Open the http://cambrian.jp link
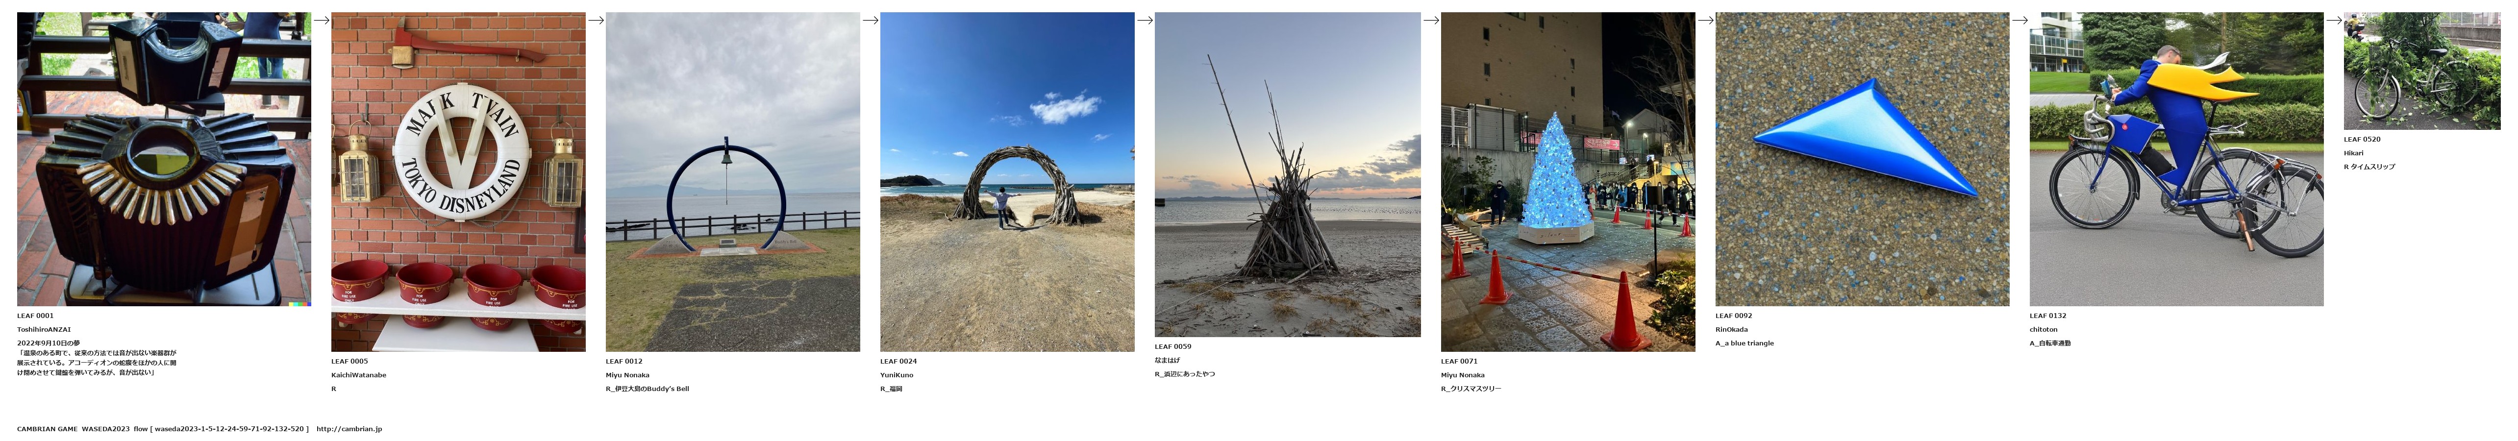This screenshot has height=441, width=2518. coord(349,429)
